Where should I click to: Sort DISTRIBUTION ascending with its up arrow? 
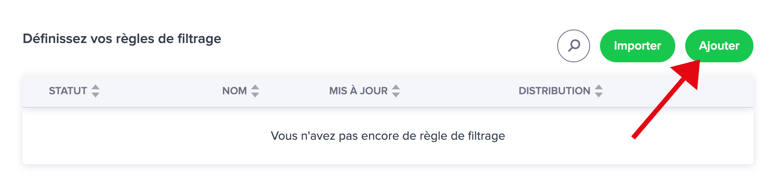coord(599,87)
